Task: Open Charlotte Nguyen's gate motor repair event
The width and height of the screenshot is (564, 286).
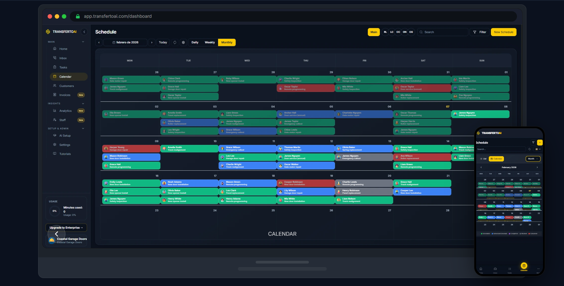Action: tap(364, 114)
